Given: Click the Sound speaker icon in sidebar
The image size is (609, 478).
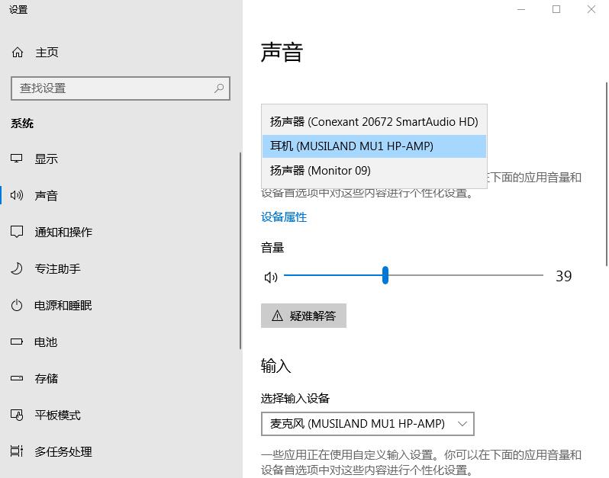Looking at the screenshot, I should (x=17, y=195).
